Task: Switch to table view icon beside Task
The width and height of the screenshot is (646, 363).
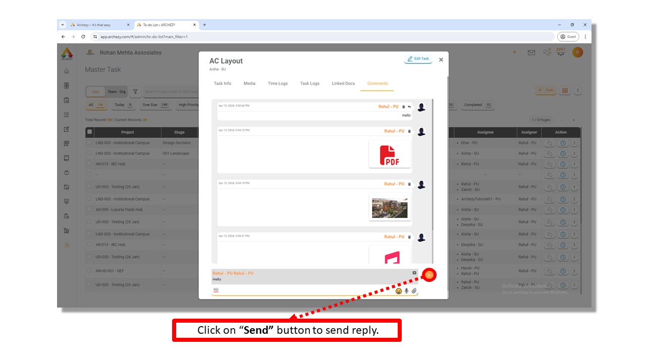Action: coord(565,91)
